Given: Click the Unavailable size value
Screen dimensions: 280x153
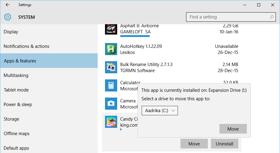Looking at the screenshot, I should pyautogui.click(x=226, y=46).
